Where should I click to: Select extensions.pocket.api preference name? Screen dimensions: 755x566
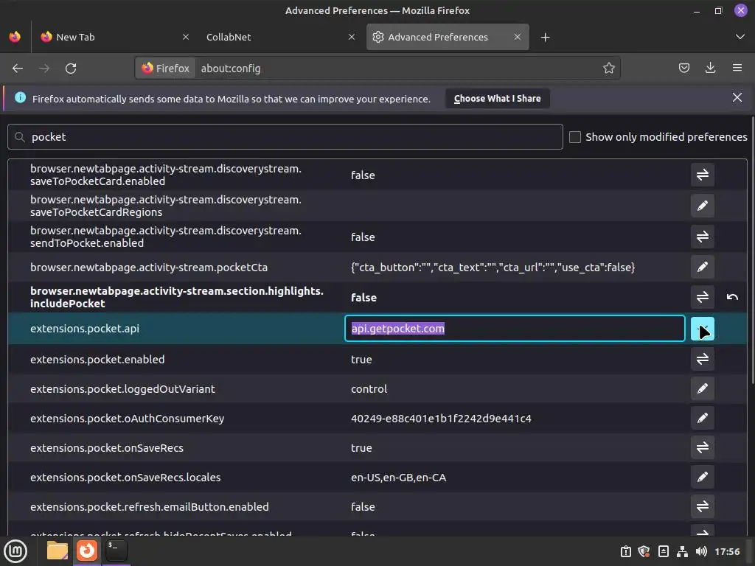pos(85,329)
